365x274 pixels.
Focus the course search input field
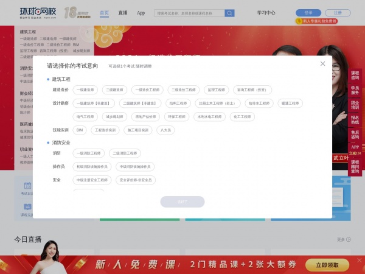tap(189, 13)
